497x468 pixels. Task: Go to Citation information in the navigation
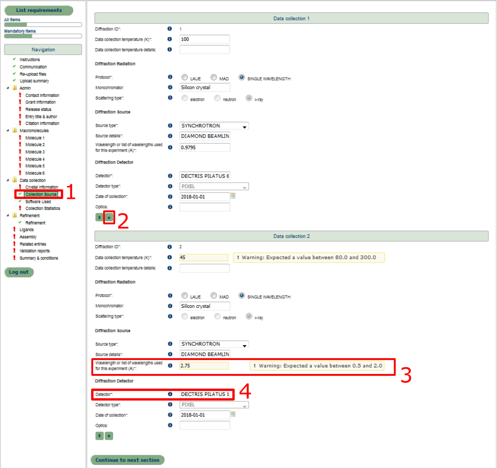click(x=42, y=123)
